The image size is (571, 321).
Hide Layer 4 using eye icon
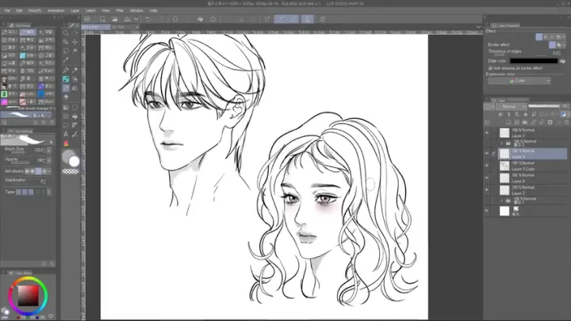(487, 178)
